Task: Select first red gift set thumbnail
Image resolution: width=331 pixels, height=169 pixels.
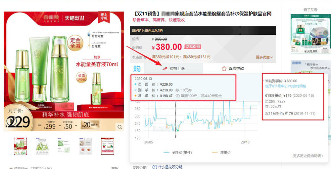Action: (x=20, y=146)
